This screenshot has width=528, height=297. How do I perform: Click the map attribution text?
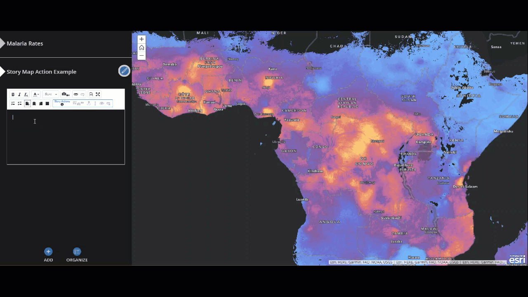tap(417, 262)
